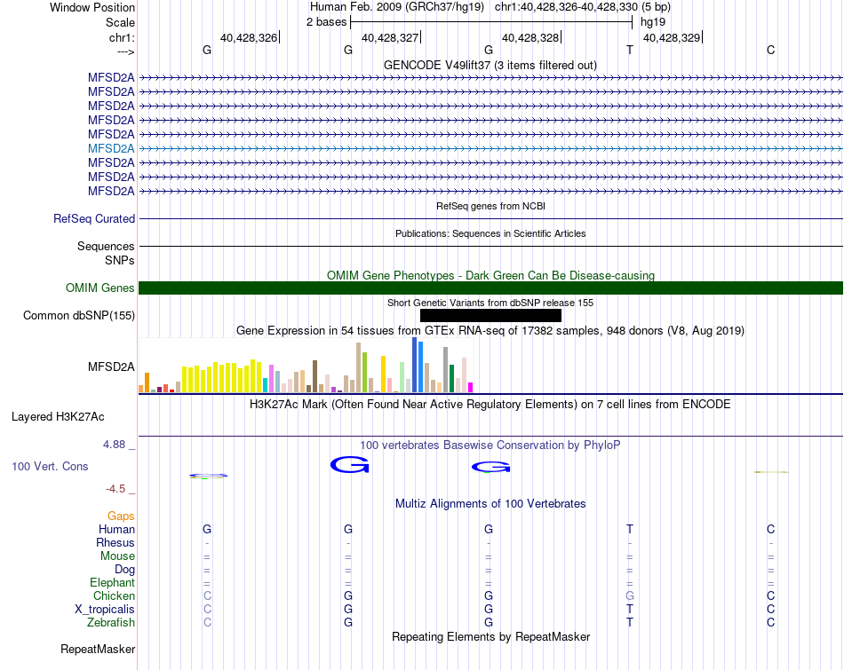Click the '2 bases' scale bar text

327,22
